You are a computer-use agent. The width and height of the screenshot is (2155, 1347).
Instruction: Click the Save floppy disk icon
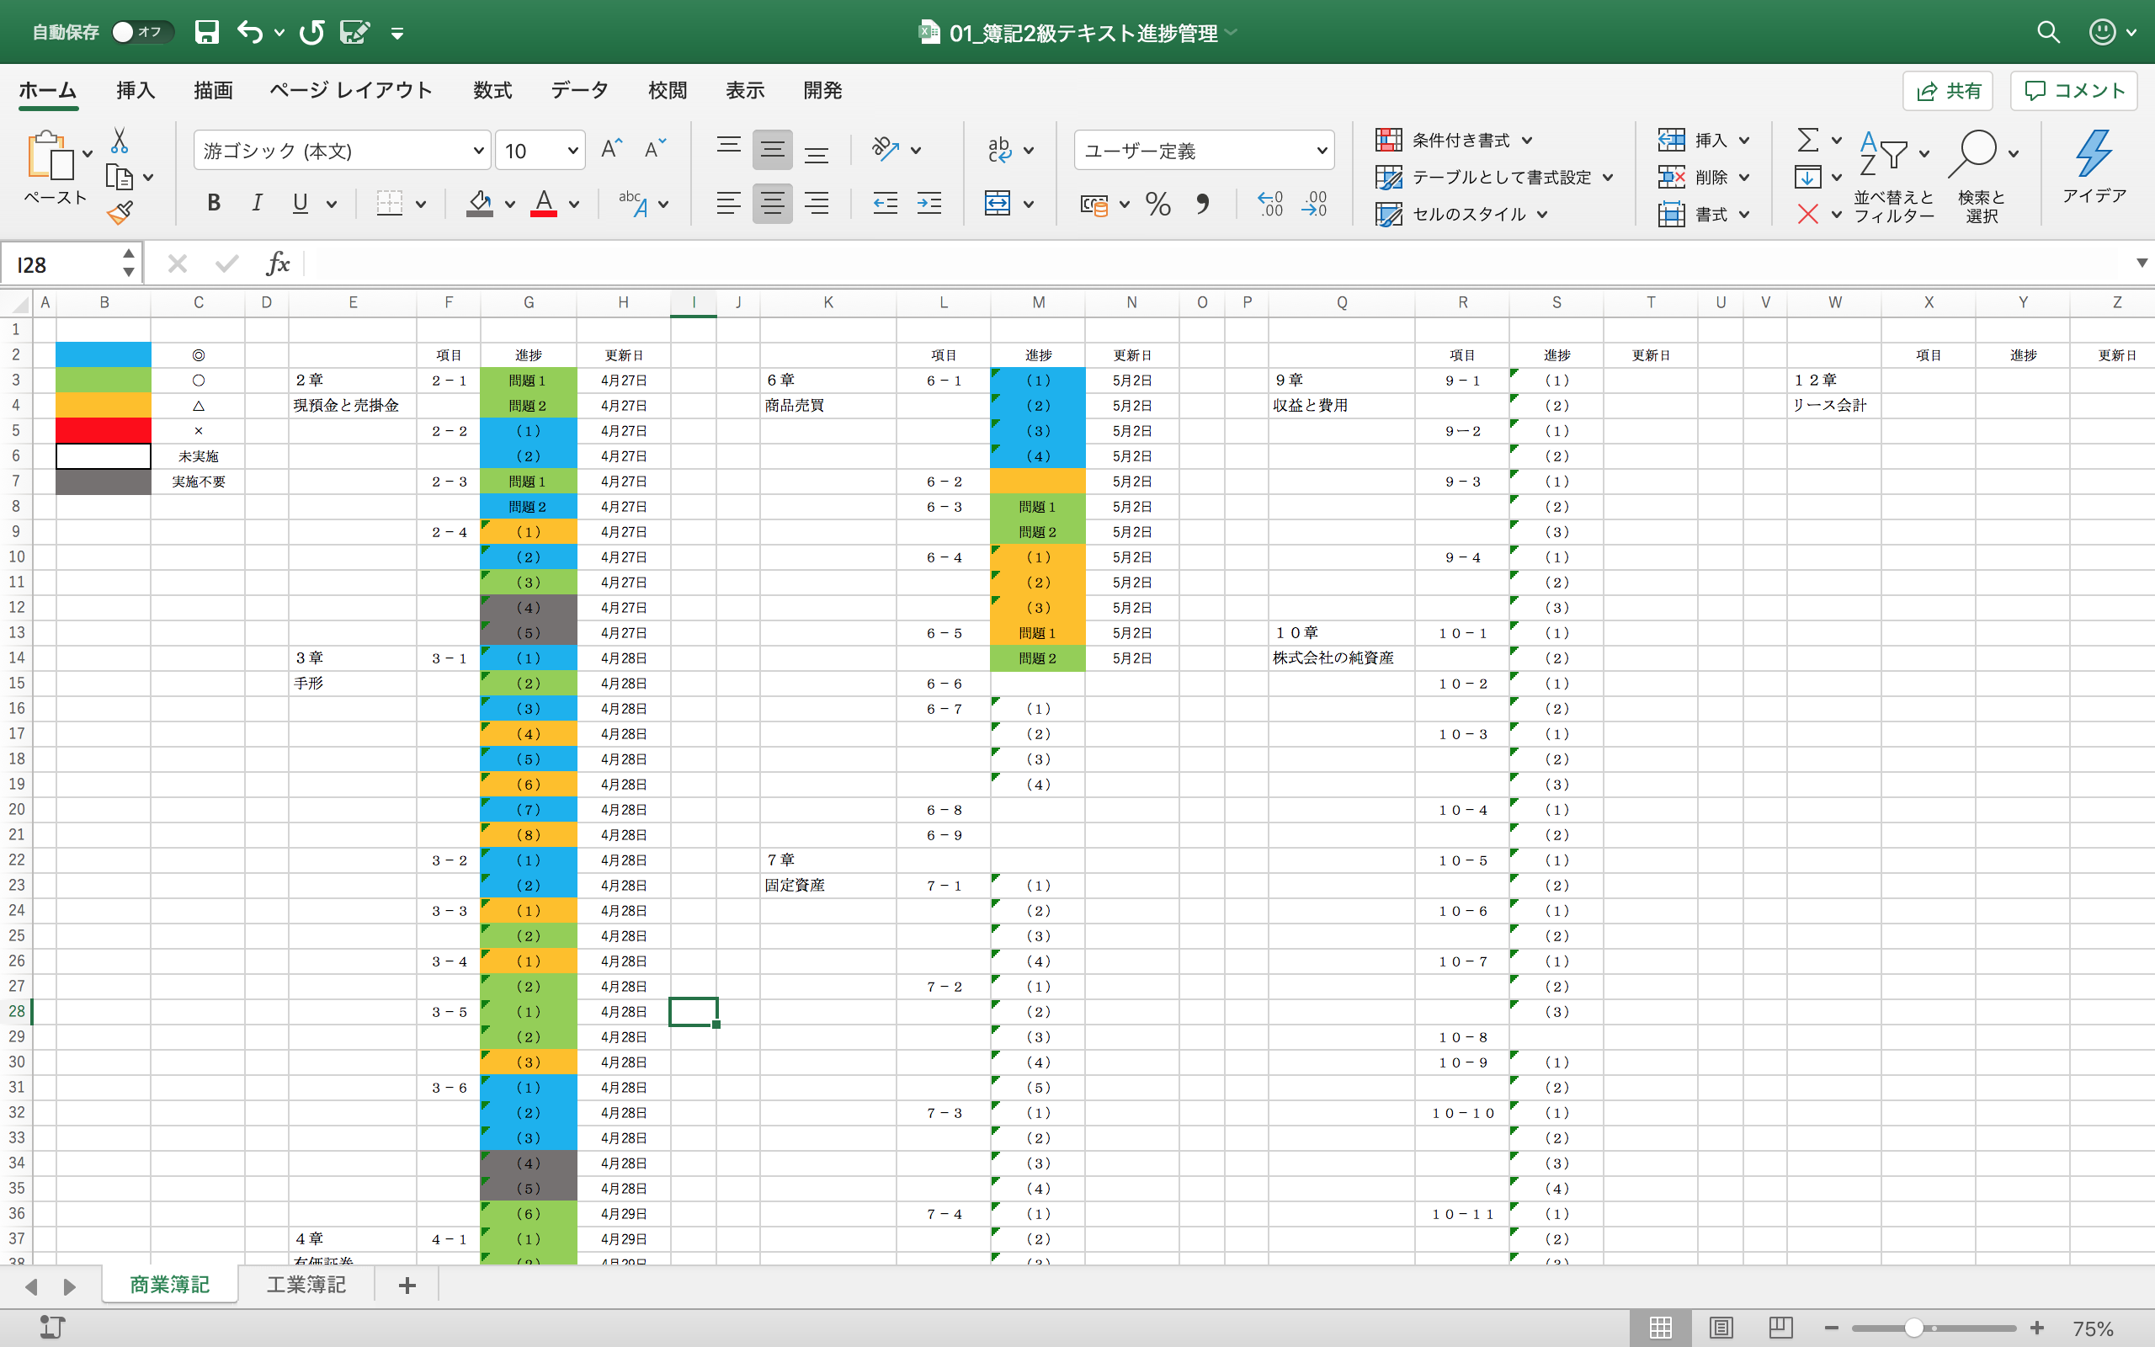(x=206, y=33)
